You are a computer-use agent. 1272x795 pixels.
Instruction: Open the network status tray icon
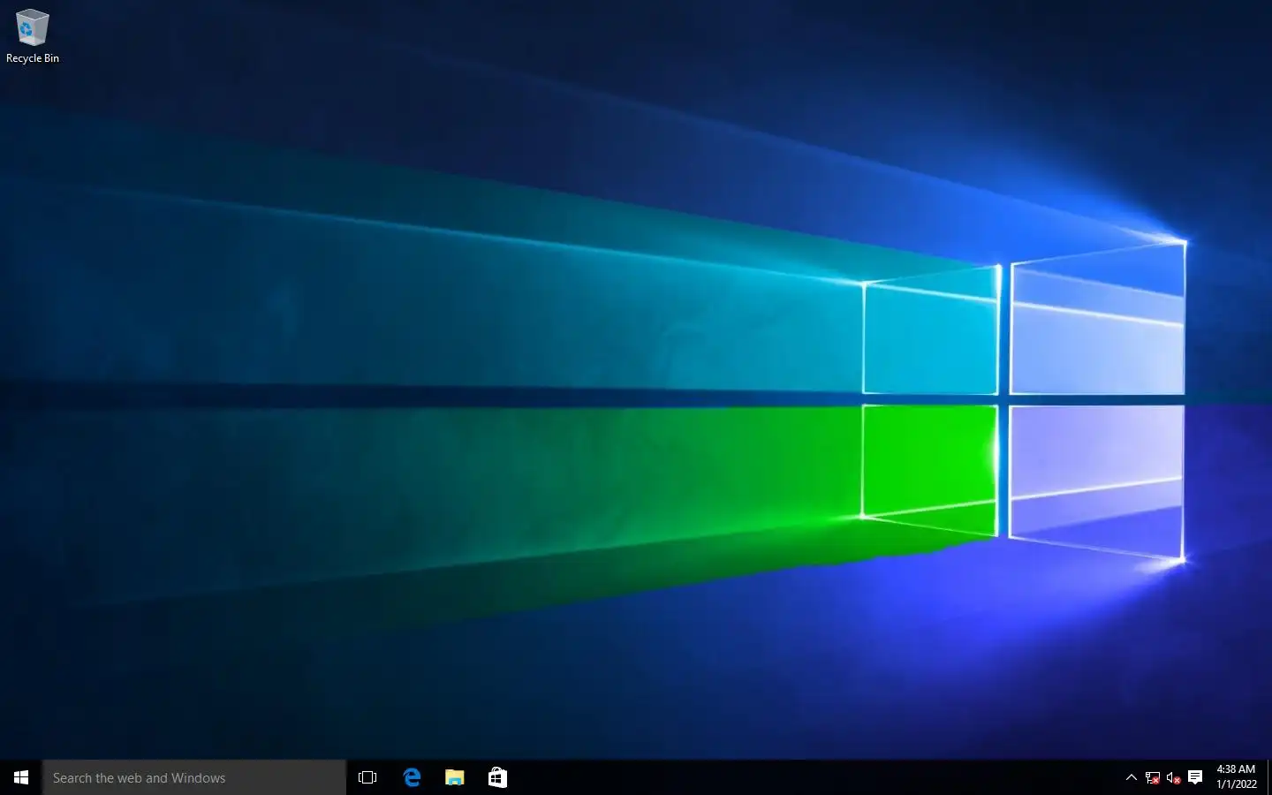[1152, 777]
